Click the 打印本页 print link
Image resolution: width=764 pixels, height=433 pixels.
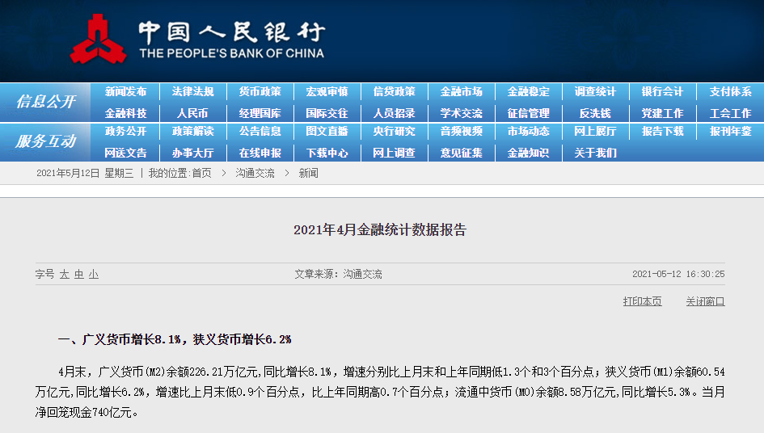(642, 301)
